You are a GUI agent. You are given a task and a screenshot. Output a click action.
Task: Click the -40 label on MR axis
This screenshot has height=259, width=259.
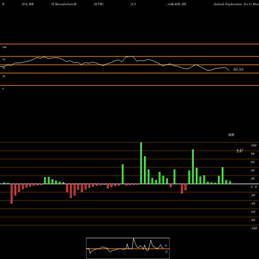(253, 204)
